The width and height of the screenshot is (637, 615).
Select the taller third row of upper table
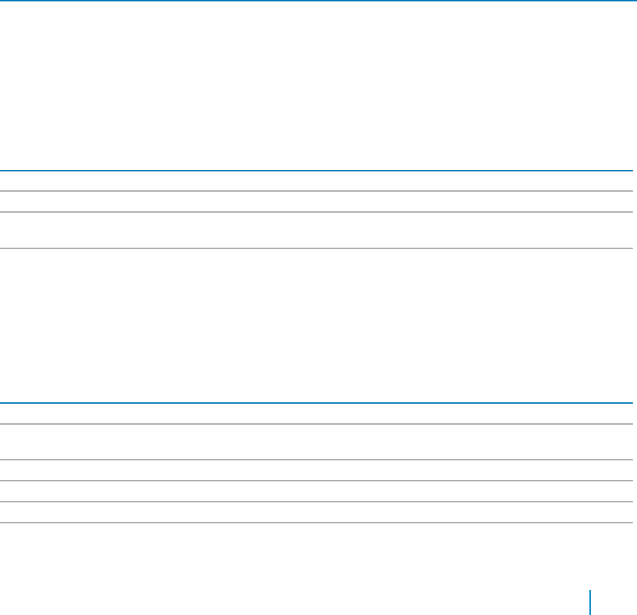click(x=316, y=229)
